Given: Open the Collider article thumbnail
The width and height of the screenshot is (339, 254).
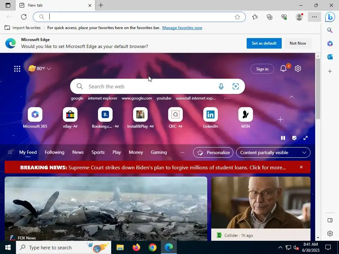Looking at the screenshot, I should click(261, 203).
